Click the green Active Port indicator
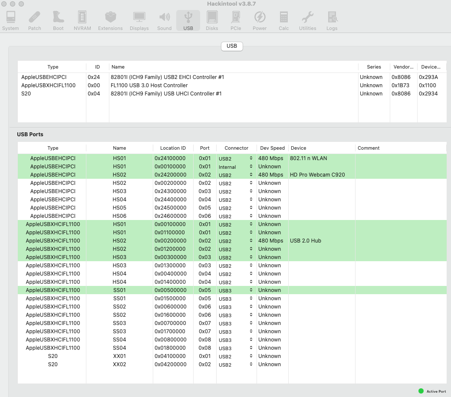451x397 pixels. tap(421, 391)
